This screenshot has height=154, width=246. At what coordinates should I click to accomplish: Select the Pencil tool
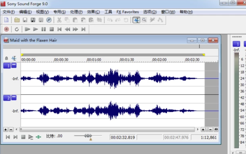pos(152,20)
